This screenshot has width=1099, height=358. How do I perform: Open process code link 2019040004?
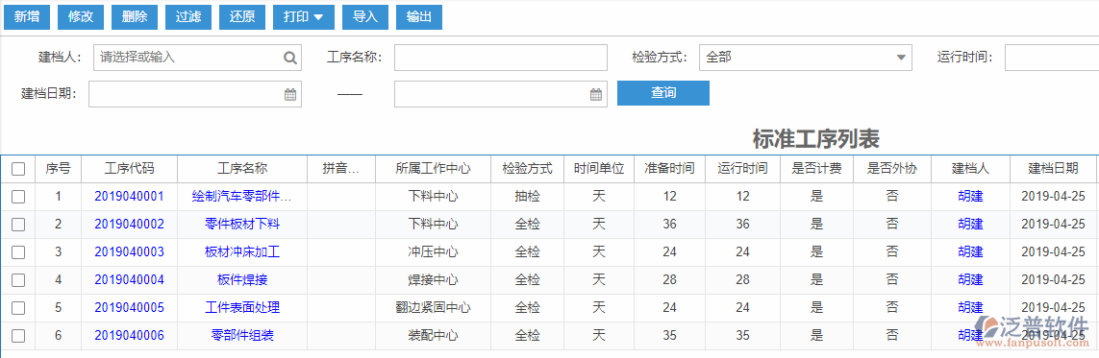click(129, 279)
